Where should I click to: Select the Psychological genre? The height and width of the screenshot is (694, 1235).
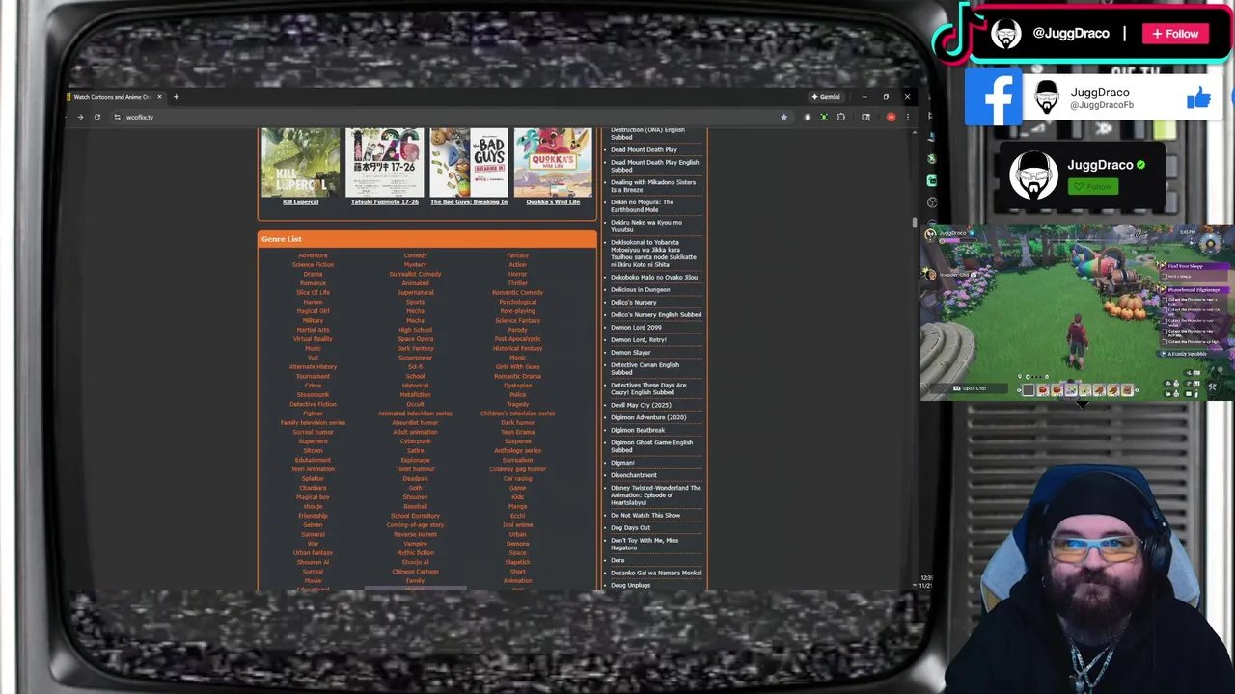click(517, 302)
